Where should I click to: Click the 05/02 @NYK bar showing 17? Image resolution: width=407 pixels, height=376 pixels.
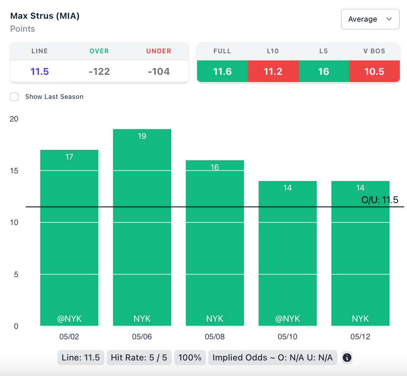pos(69,239)
